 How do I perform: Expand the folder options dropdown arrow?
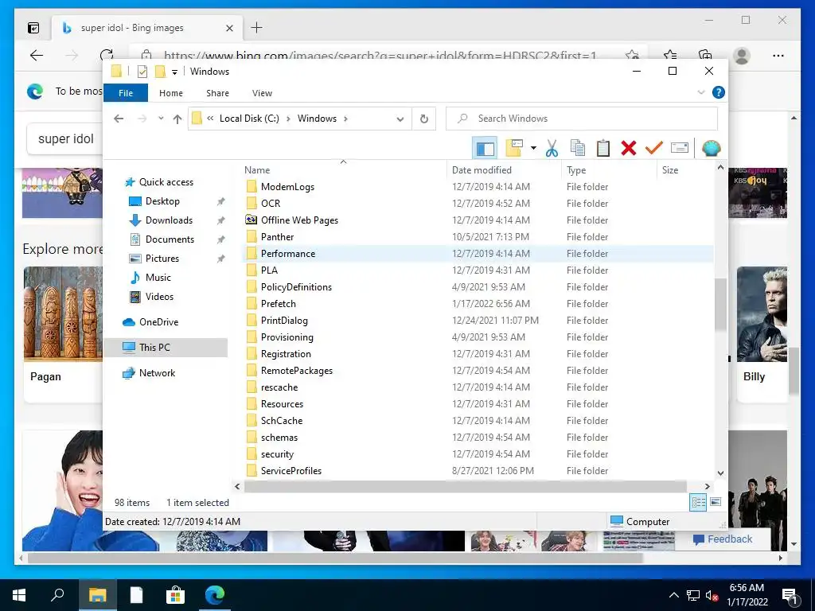pos(533,149)
